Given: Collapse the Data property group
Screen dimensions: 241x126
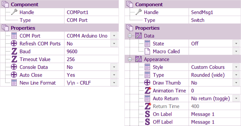Looking at the screenshot, I should (130, 36).
